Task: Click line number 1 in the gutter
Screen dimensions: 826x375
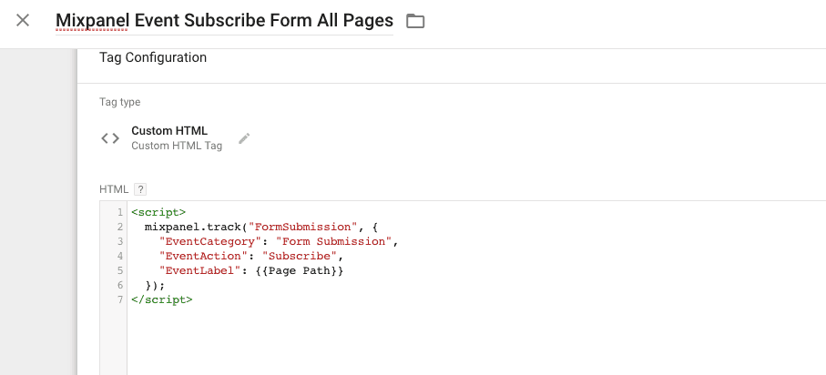Action: (120, 212)
